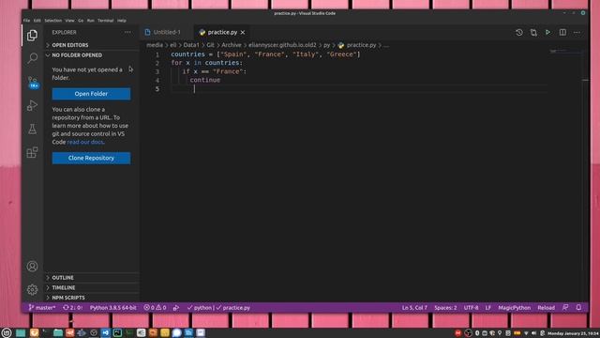The image size is (600, 338).
Task: Run Python file with play icon
Action: tap(547, 33)
